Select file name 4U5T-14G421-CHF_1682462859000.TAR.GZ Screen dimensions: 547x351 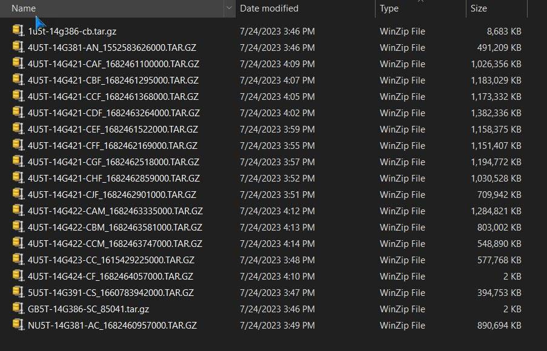pos(114,179)
